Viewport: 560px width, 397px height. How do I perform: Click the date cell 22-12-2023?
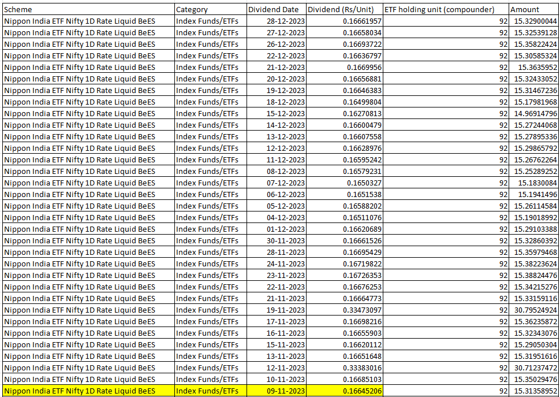click(x=277, y=56)
